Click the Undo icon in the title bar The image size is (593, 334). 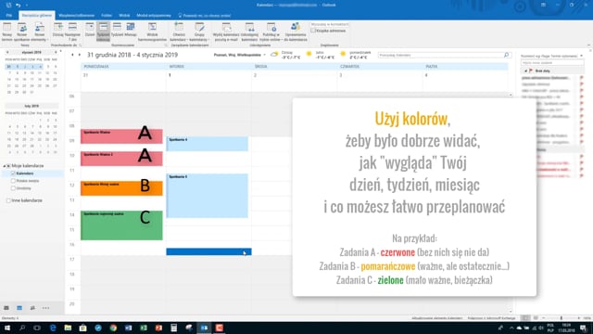tap(18, 6)
